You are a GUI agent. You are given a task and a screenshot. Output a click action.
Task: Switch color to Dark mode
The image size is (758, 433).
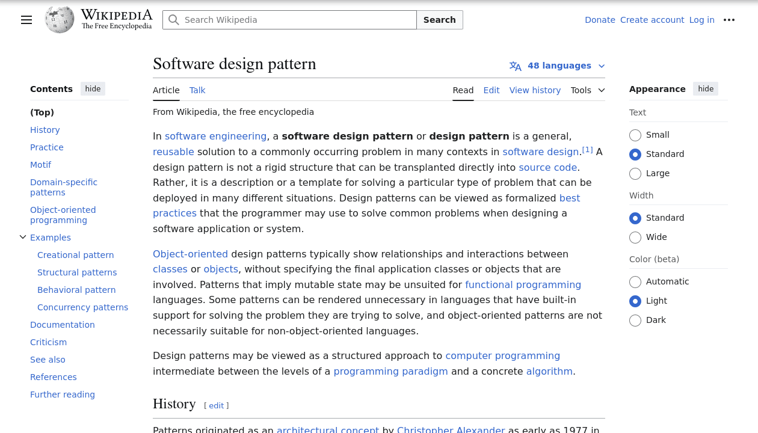point(635,321)
